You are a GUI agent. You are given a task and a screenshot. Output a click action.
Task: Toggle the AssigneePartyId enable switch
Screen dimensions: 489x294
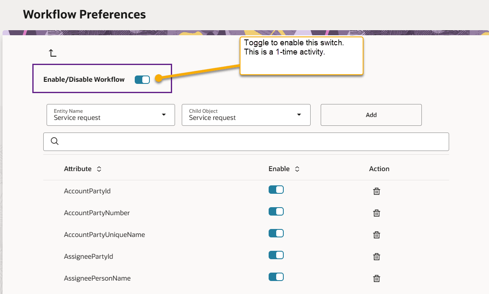(276, 255)
